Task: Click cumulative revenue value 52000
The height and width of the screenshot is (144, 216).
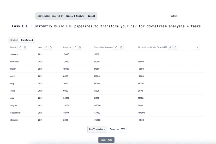Action: tap(97, 84)
